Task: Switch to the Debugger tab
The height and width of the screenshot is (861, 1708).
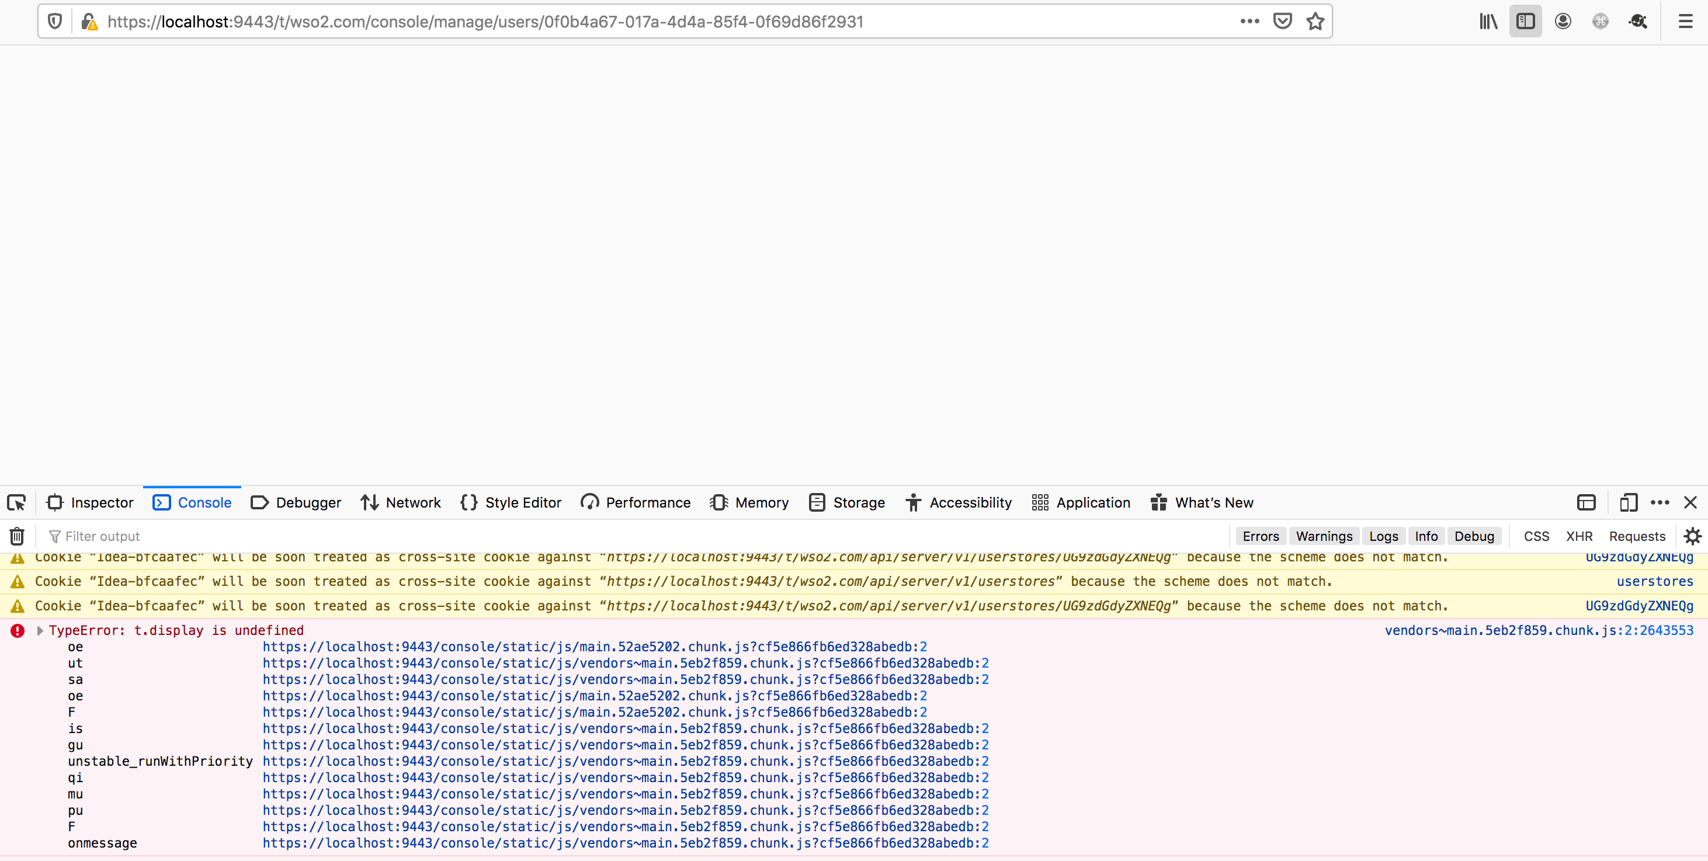Action: 296,503
